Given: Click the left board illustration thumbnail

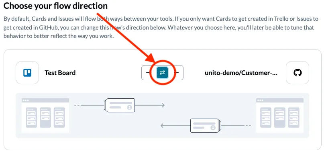Looking at the screenshot, I should pyautogui.click(x=45, y=115).
